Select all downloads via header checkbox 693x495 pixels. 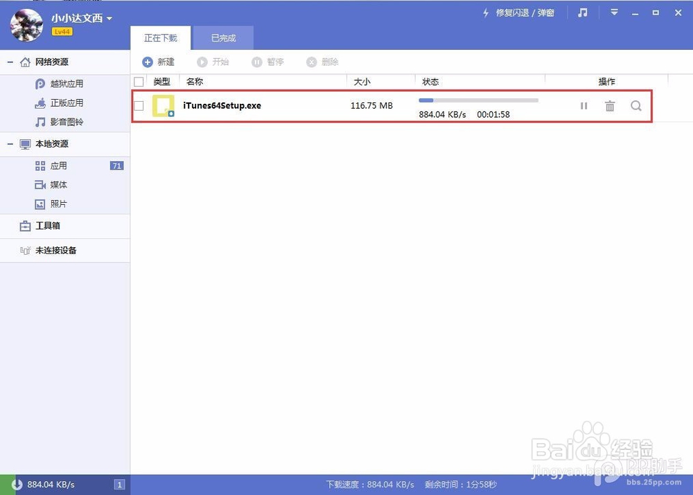139,81
